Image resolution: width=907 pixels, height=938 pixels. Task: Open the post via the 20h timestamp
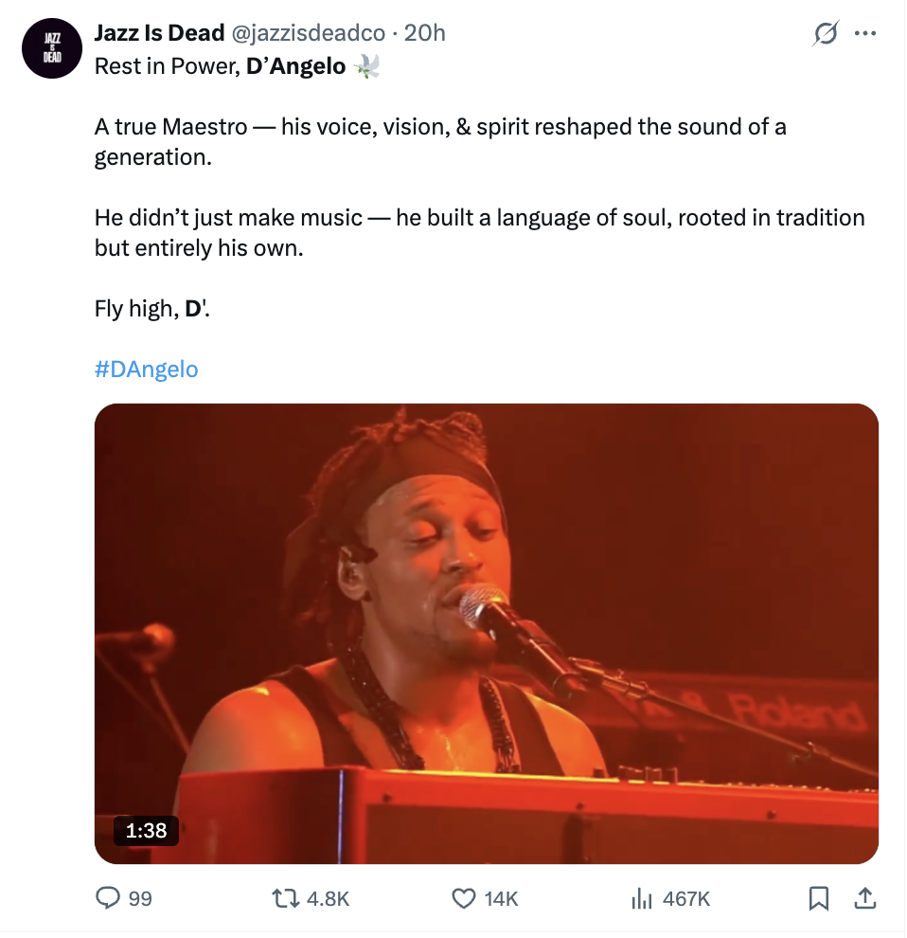424,33
